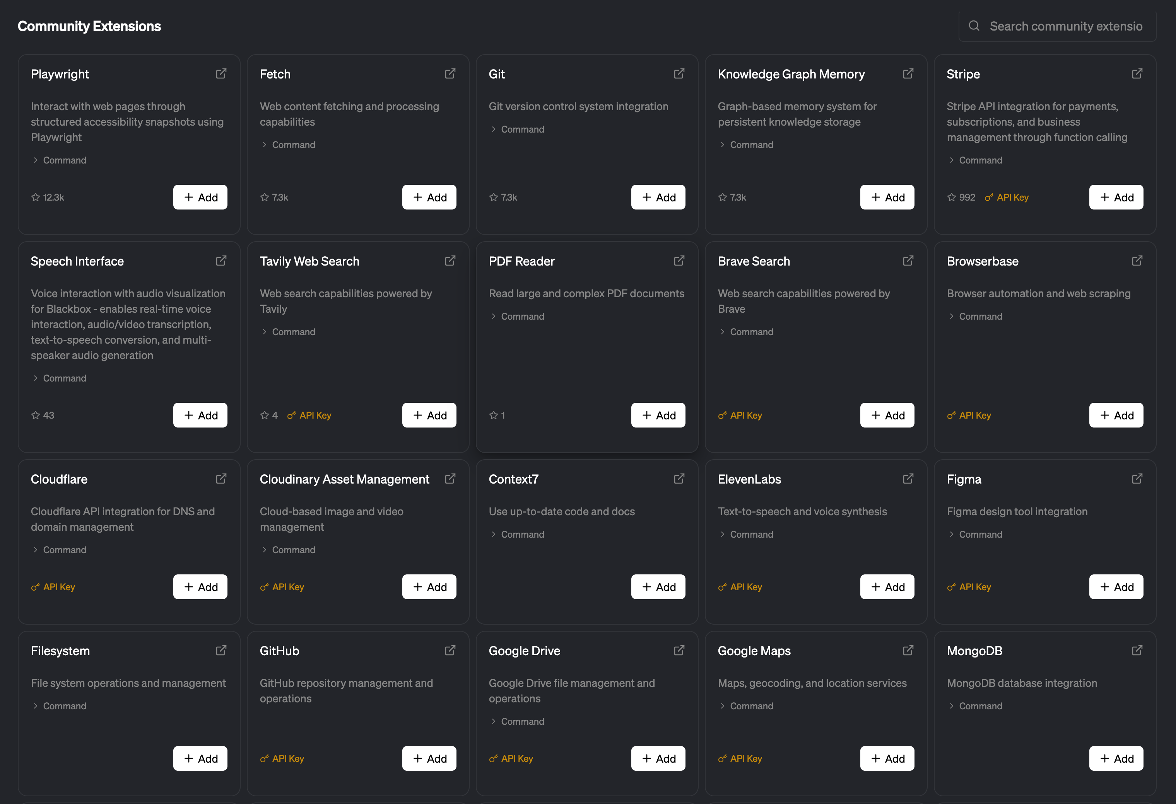
Task: Add the MongoDB extension
Action: pyautogui.click(x=1116, y=758)
